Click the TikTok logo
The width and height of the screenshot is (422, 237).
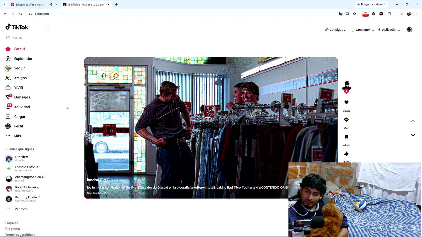click(17, 27)
